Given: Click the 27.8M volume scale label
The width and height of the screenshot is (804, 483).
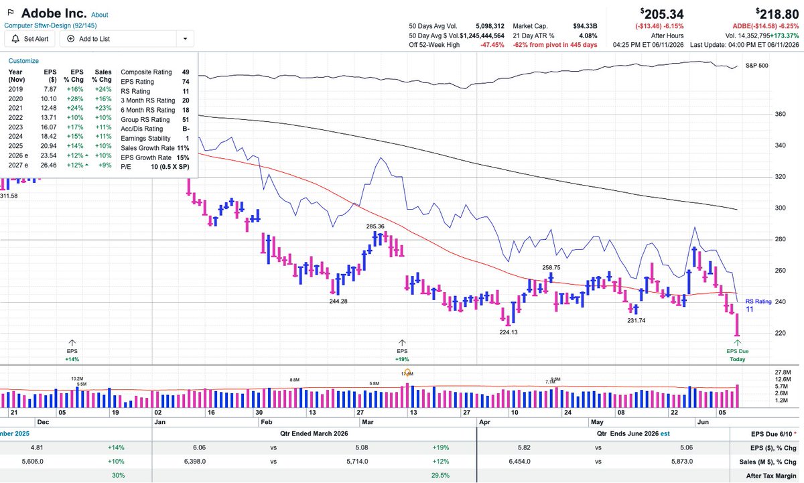Looking at the screenshot, I should tap(783, 372).
